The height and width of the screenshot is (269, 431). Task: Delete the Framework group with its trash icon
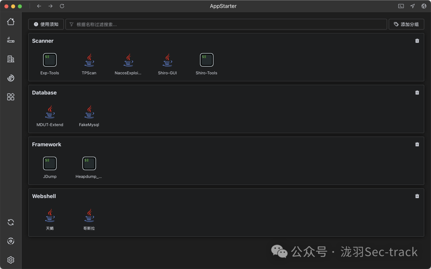coord(417,144)
